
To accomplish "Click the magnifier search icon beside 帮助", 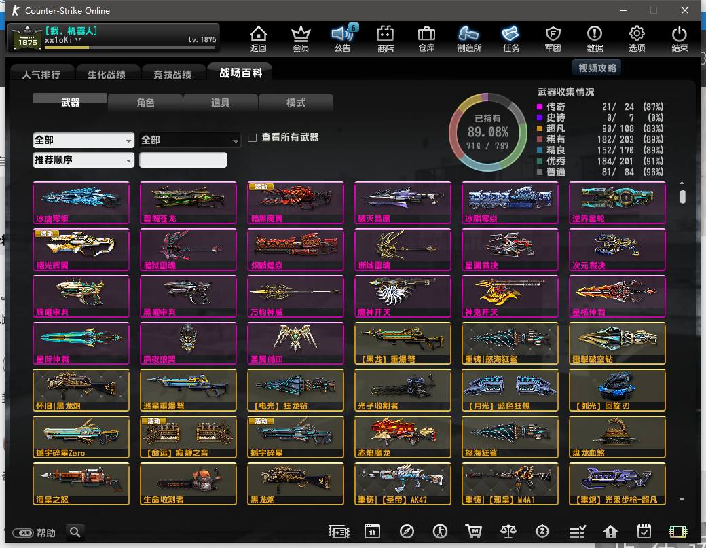I will pos(75,532).
